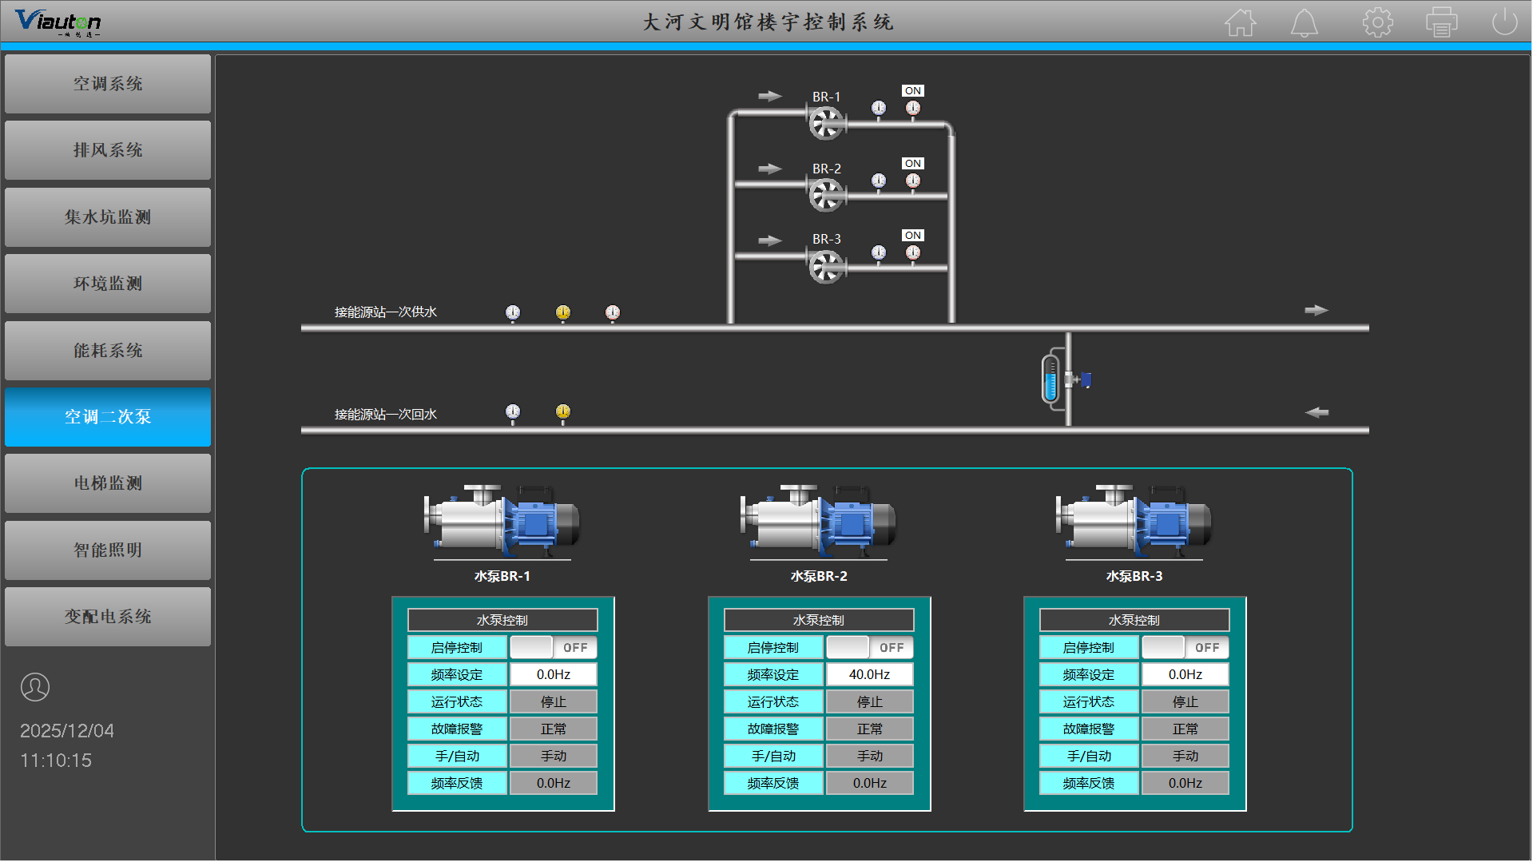Click 频率反馈 value 0.0Hz for 水泵BR-2
This screenshot has height=862, width=1533.
(x=870, y=784)
